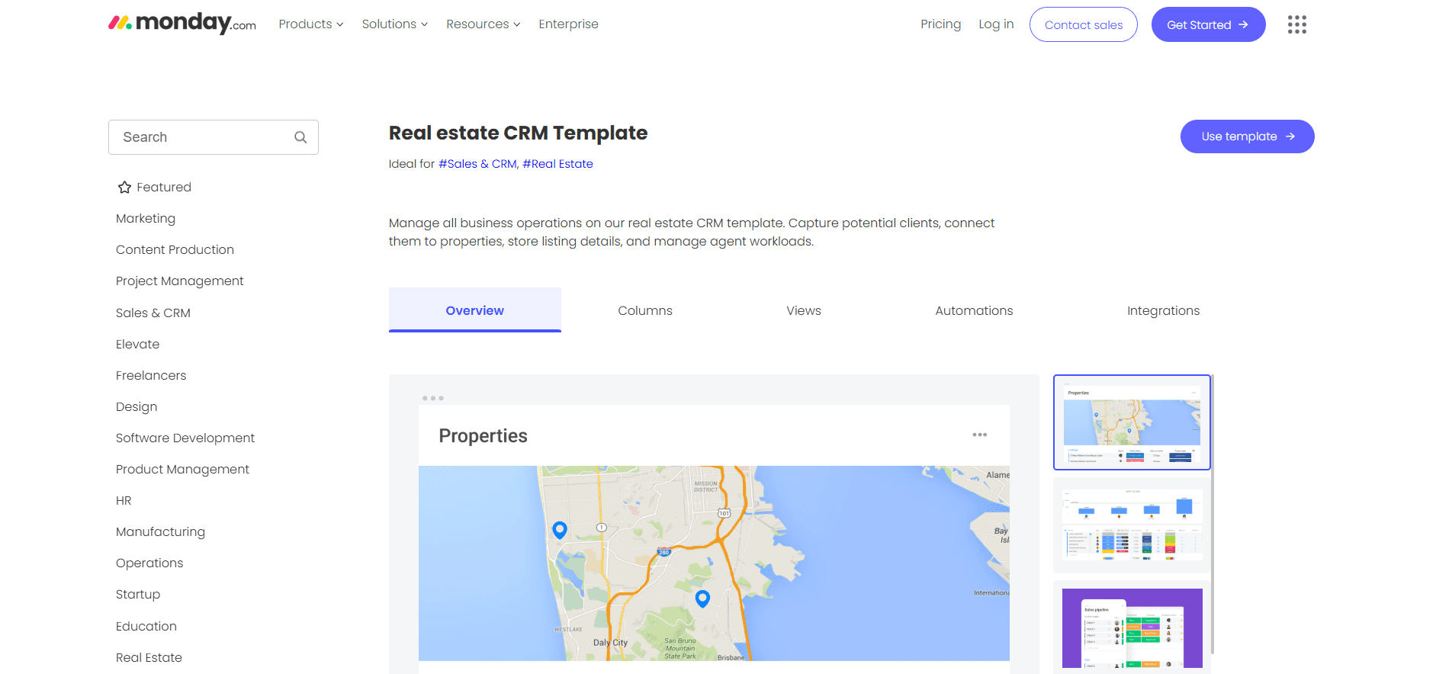Switch to the Columns tab

645,310
